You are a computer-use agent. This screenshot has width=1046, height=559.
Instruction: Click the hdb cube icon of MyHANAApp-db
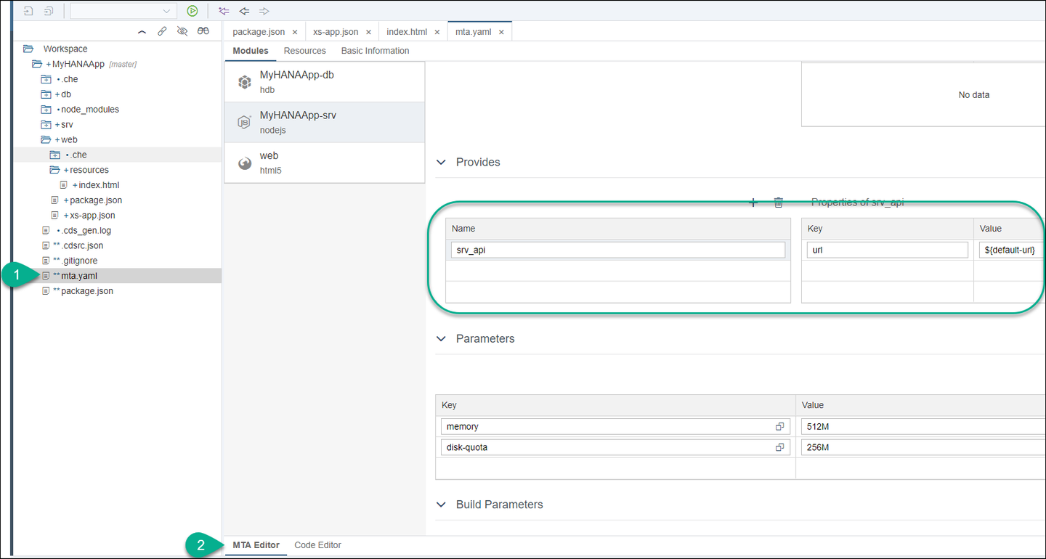tap(245, 82)
